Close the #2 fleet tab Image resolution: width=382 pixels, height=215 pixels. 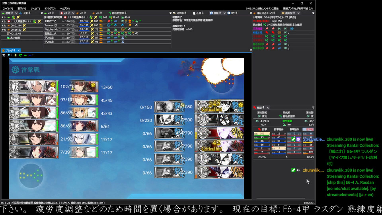point(73,13)
